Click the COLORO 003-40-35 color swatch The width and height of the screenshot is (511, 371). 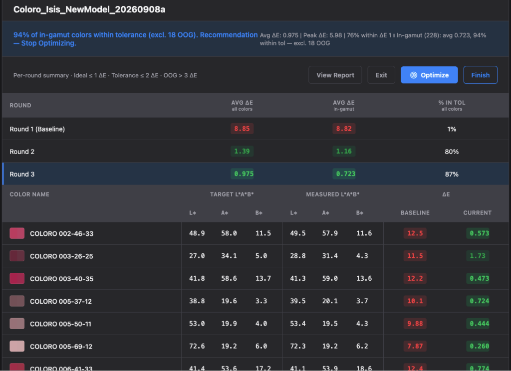17,278
